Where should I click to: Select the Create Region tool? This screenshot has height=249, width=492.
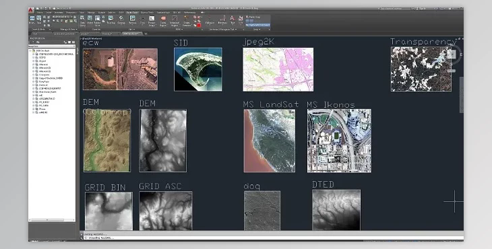tap(163, 20)
